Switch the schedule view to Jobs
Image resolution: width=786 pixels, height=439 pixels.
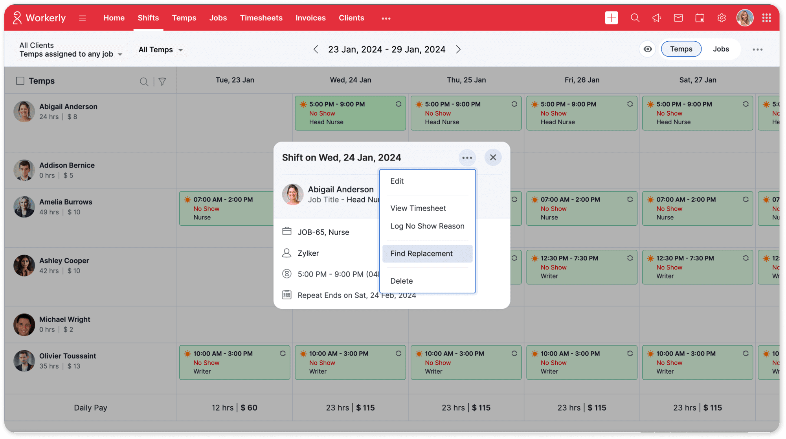pyautogui.click(x=720, y=49)
